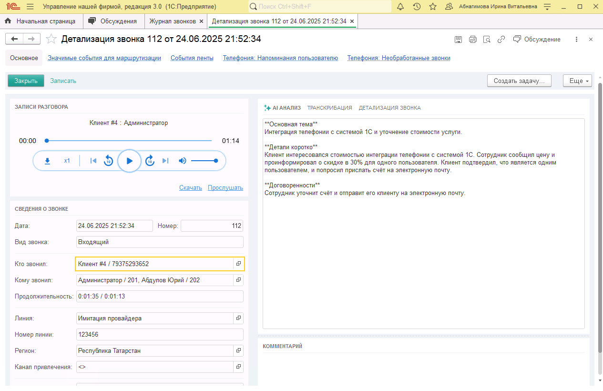This screenshot has height=391, width=603.
Task: Open the history clock icon
Action: (x=417, y=7)
